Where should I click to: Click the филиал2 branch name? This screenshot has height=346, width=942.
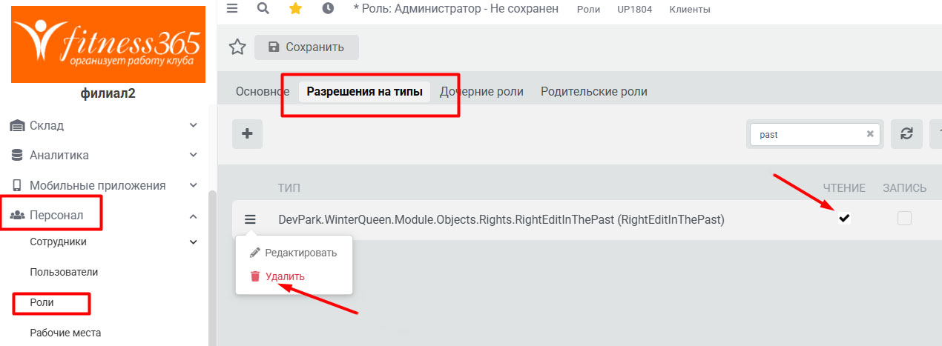108,94
